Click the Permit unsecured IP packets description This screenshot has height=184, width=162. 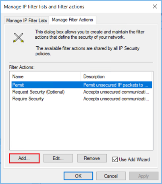pos(116,85)
